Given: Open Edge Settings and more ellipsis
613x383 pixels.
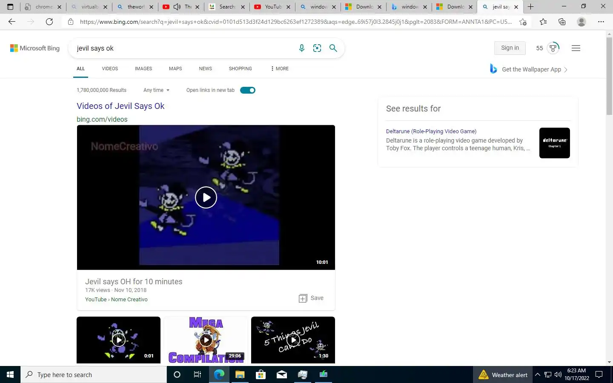Looking at the screenshot, I should (x=601, y=22).
